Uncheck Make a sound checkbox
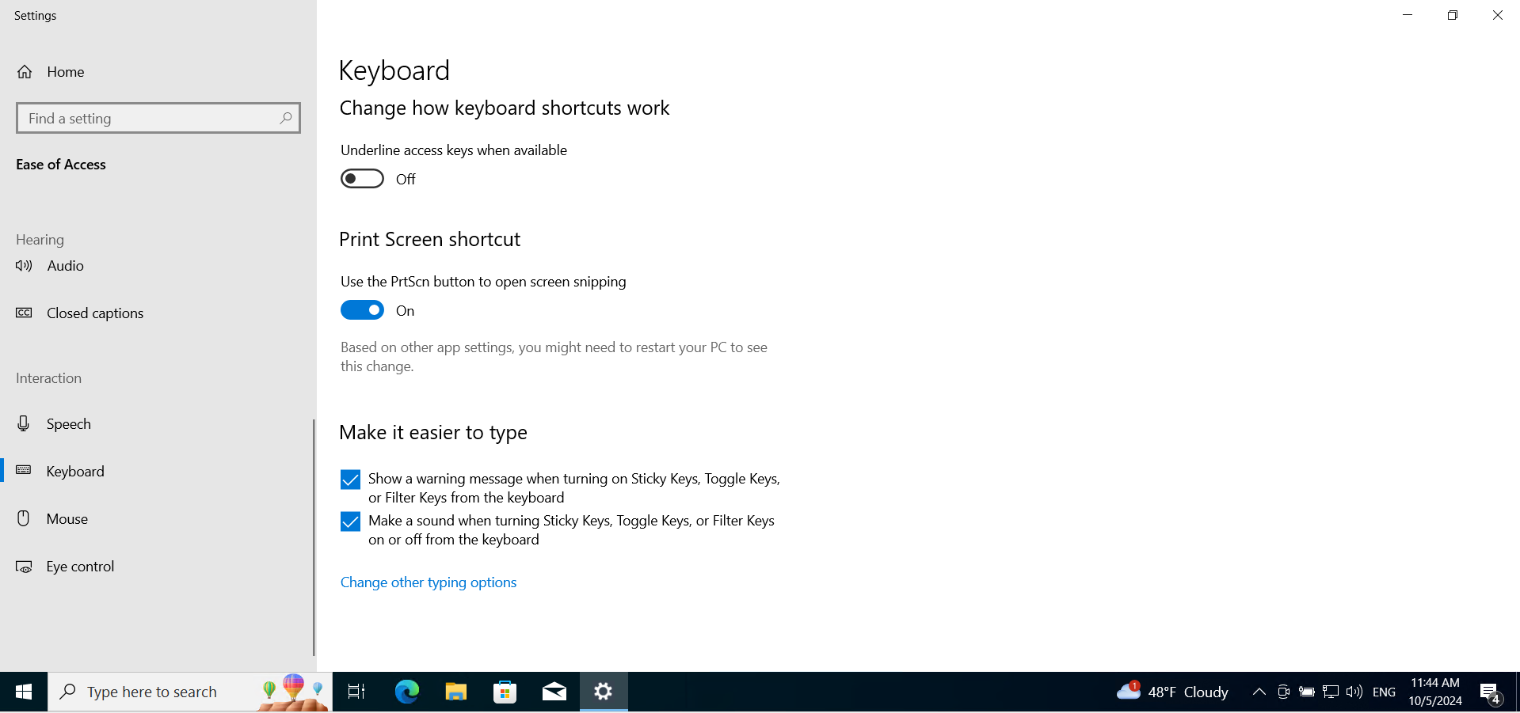Viewport: 1520px width, 713px height. click(x=350, y=521)
